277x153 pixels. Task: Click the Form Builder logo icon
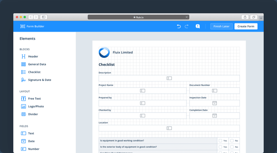tap(23, 26)
